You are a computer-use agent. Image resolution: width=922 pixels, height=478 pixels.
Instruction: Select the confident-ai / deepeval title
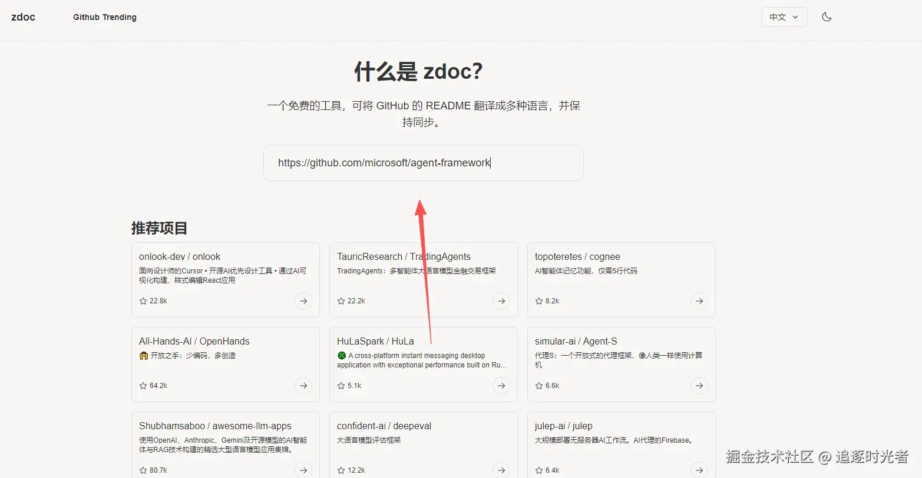point(384,426)
